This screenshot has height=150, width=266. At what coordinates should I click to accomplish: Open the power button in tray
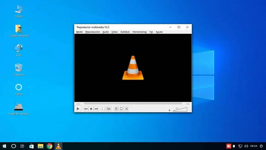(261, 146)
